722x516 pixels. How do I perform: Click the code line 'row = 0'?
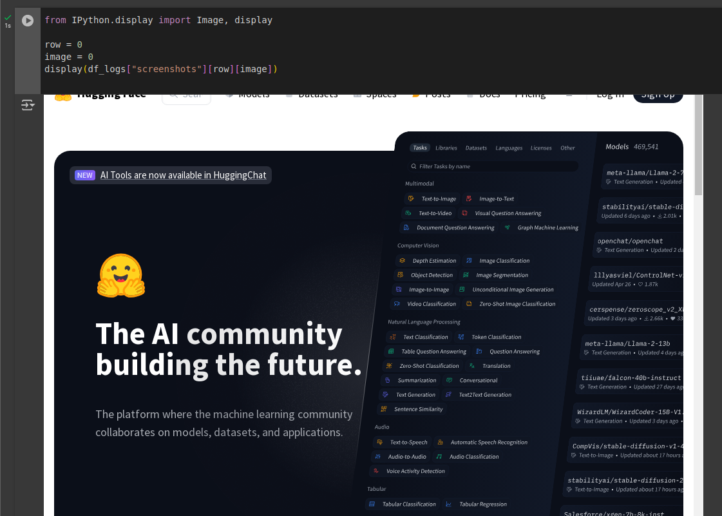63,44
